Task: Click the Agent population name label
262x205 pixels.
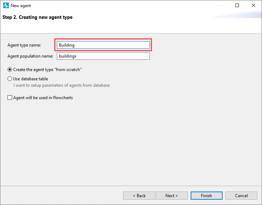Action: click(x=30, y=56)
